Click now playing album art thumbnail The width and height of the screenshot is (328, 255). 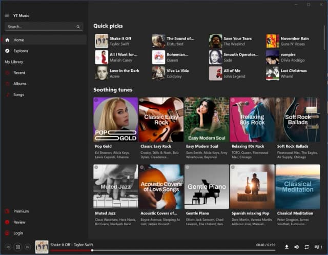click(x=42, y=247)
